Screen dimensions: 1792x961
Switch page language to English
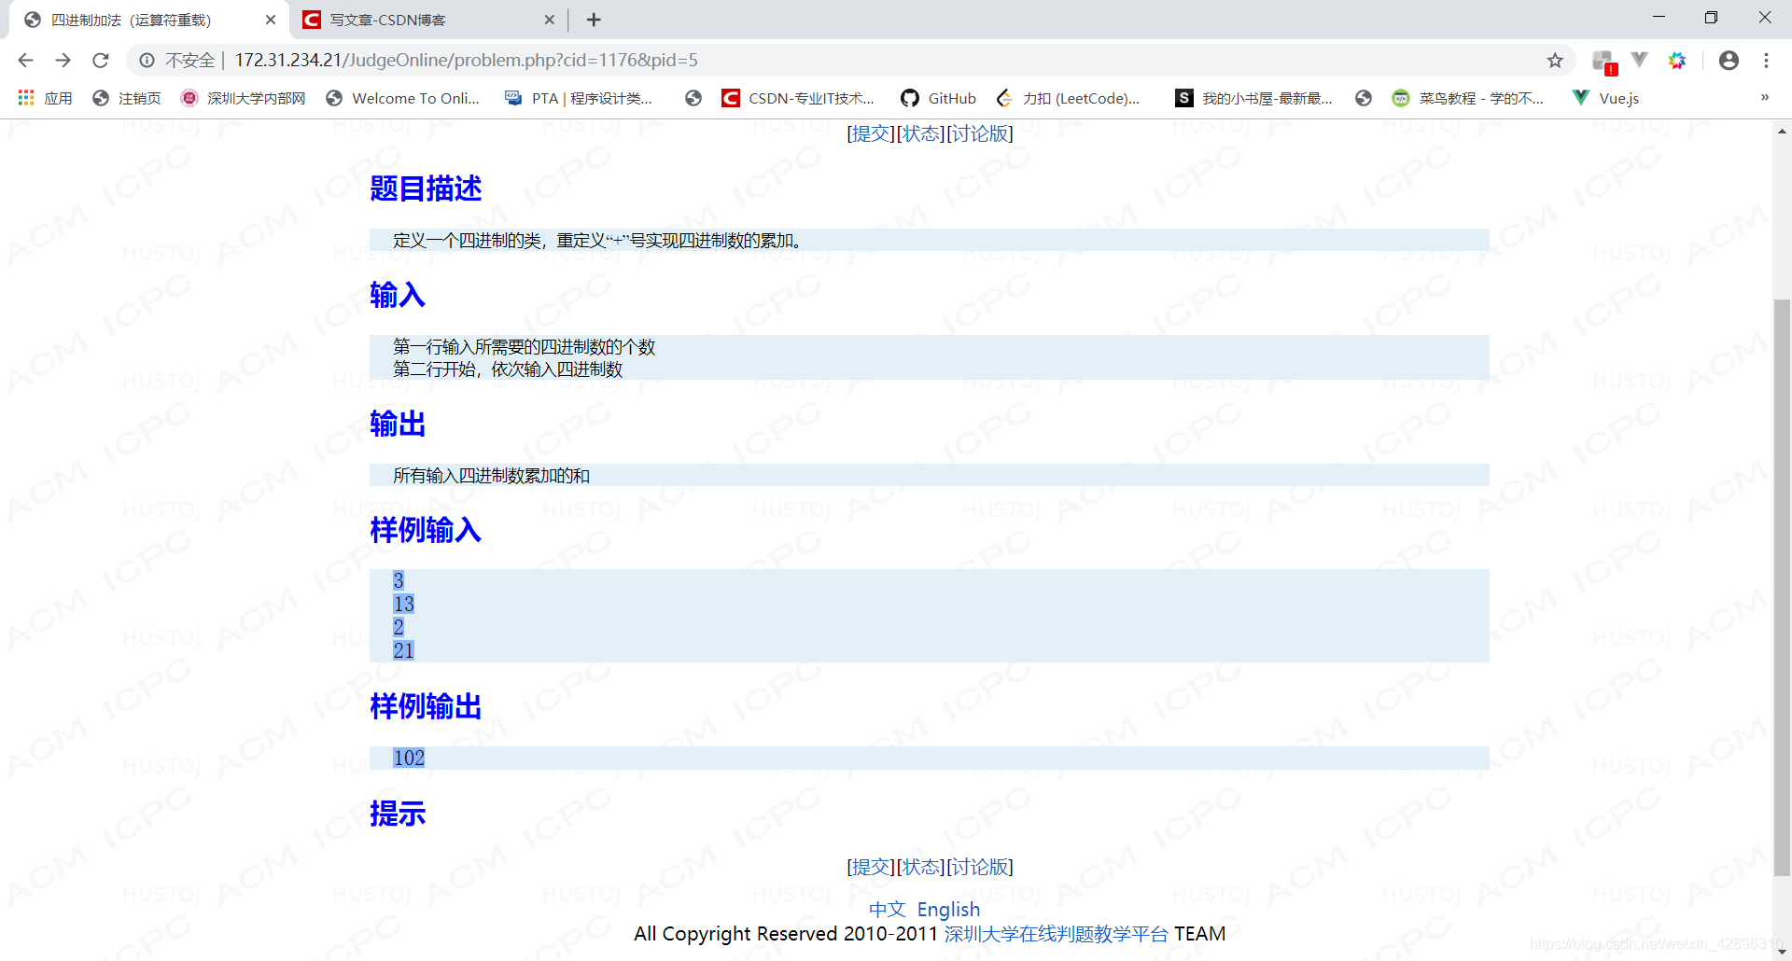click(948, 909)
